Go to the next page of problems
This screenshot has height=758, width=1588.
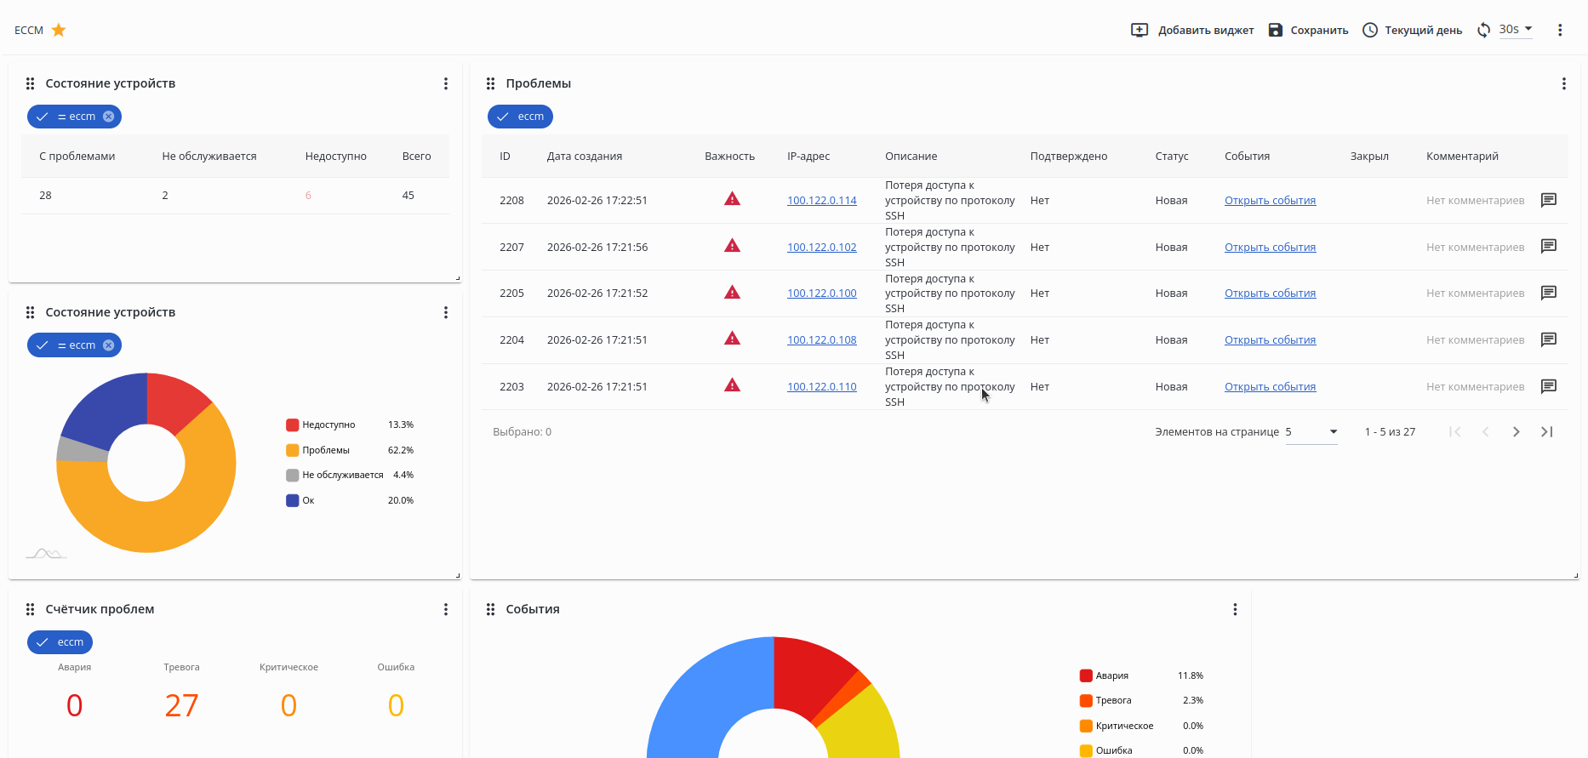1516,432
